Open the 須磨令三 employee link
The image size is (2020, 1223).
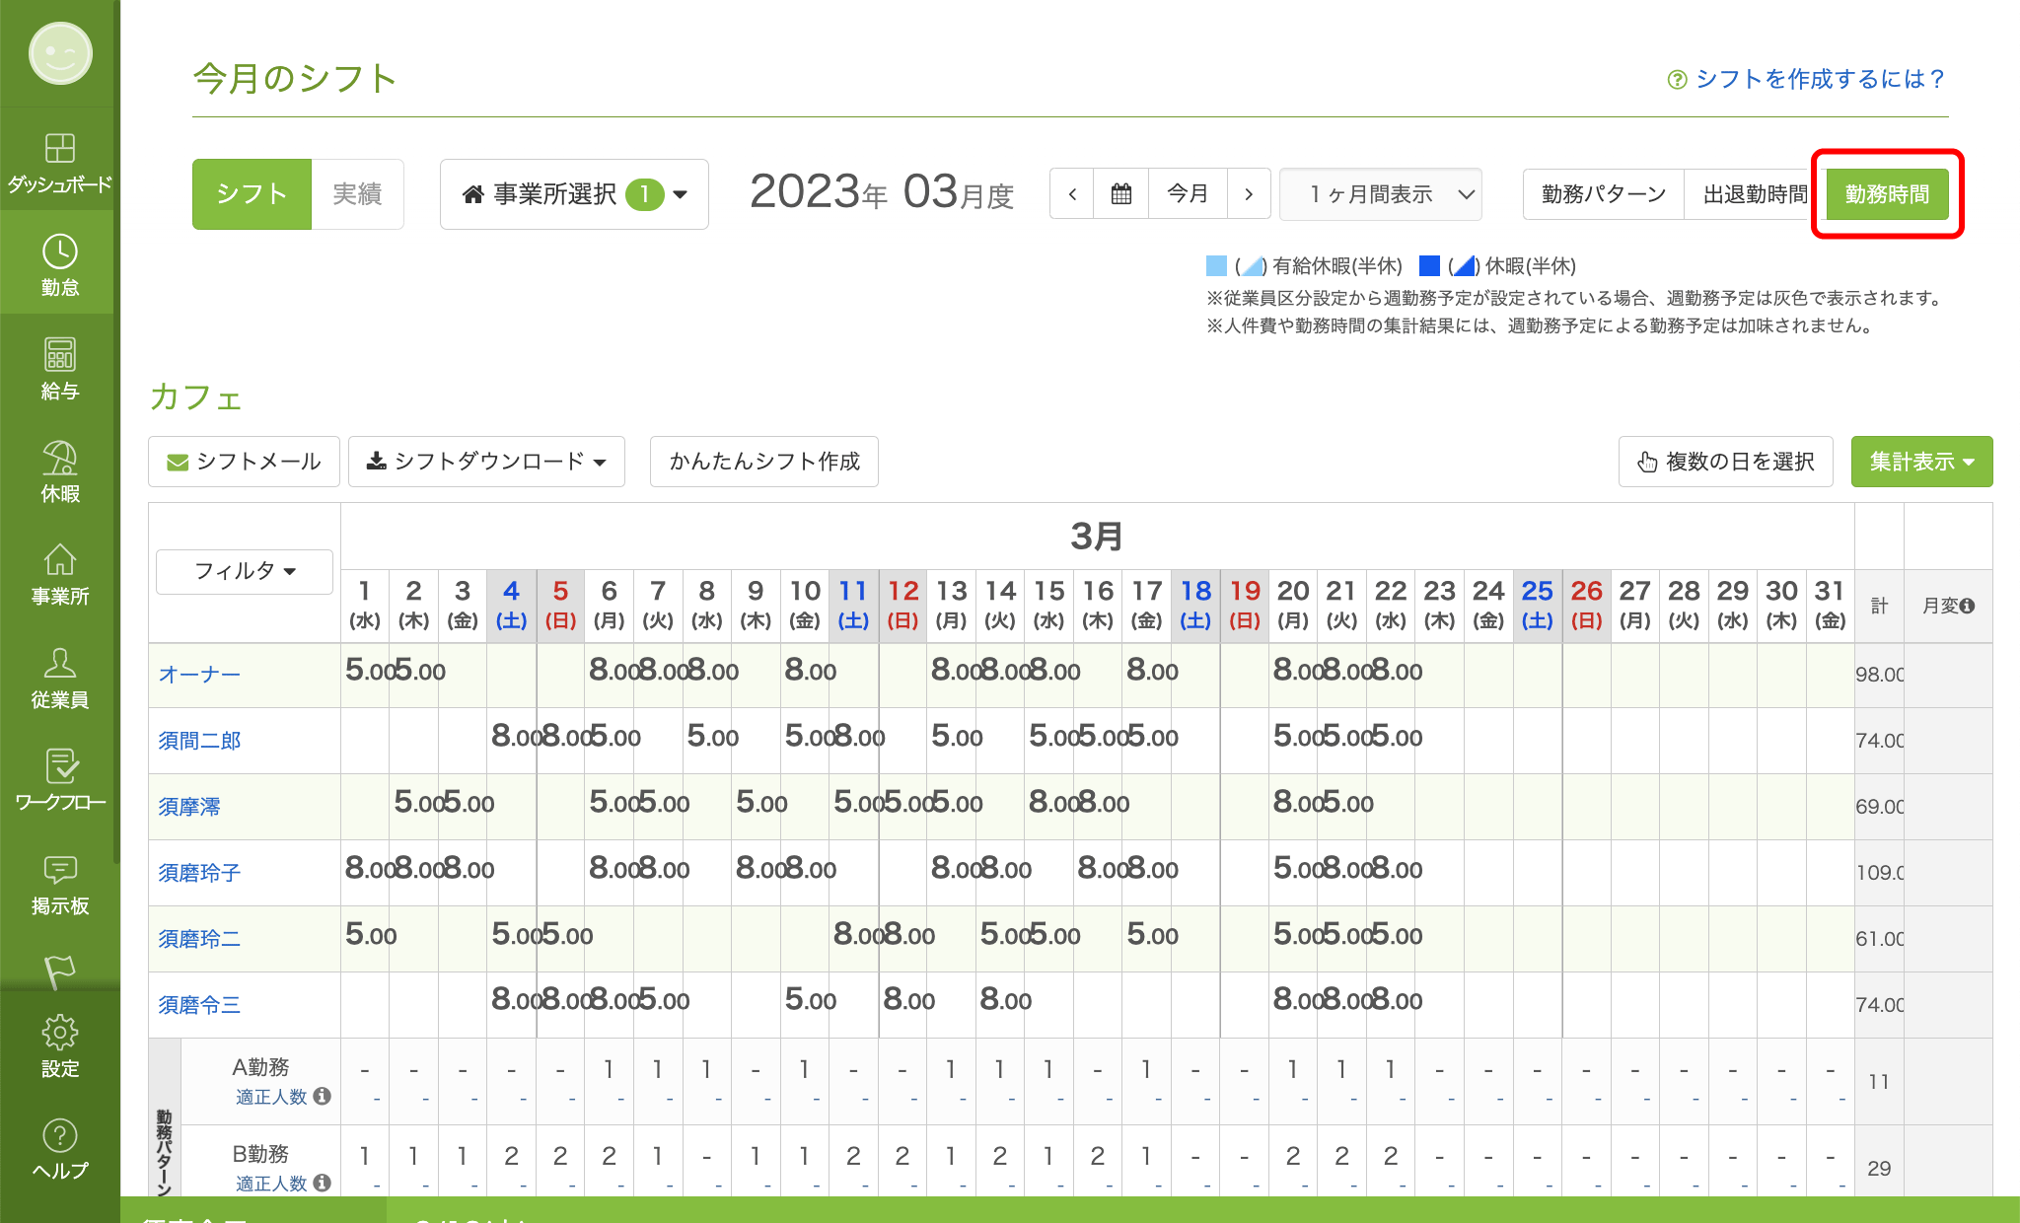(x=199, y=1005)
